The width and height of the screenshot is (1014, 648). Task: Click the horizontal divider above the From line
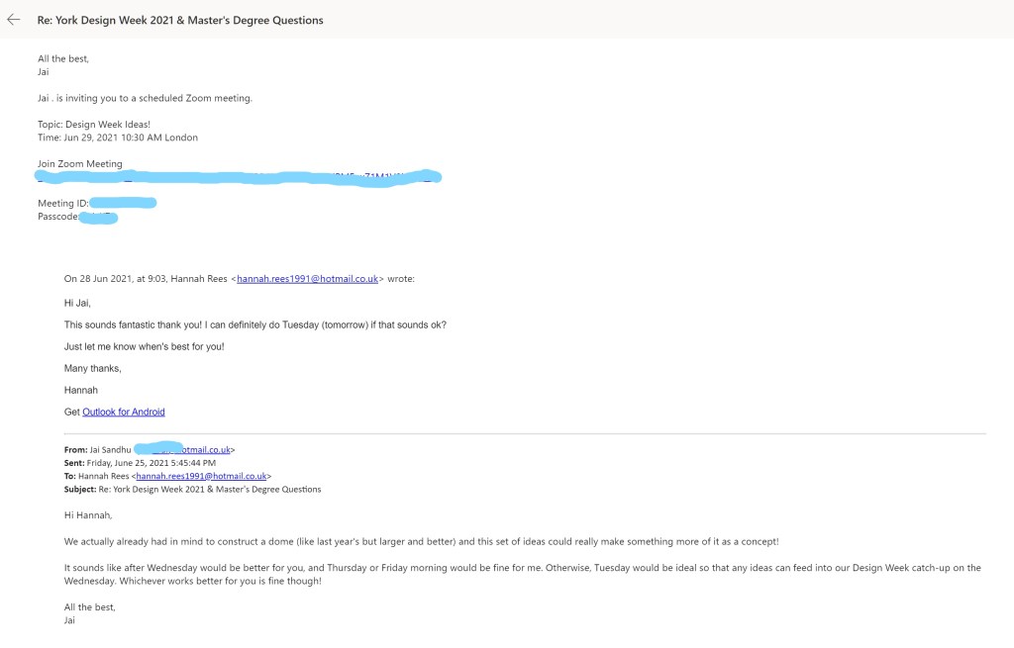525,433
